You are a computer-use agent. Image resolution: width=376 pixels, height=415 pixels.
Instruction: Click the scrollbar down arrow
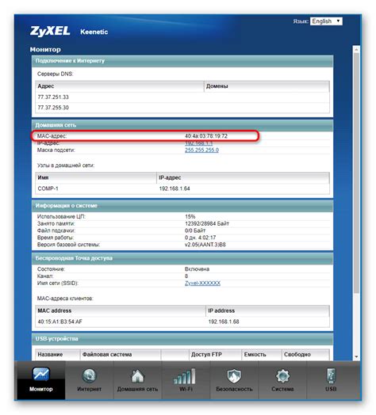pos(356,356)
